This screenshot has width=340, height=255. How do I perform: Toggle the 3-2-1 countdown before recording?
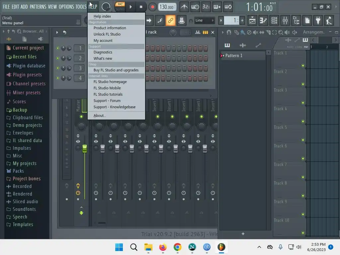pyautogui.click(x=206, y=7)
